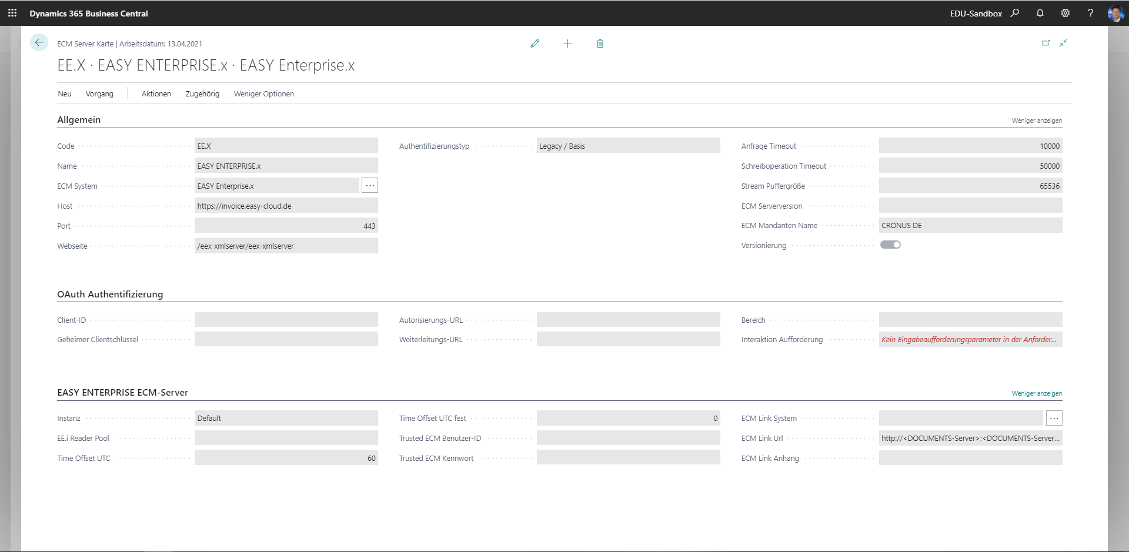Click the Weiterleitungs-URL field
Viewport: 1129px width, 552px height.
tap(628, 339)
